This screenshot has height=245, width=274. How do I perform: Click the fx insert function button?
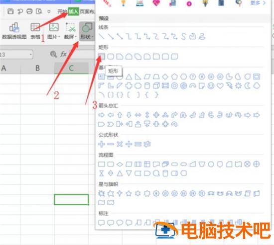[x=63, y=54]
